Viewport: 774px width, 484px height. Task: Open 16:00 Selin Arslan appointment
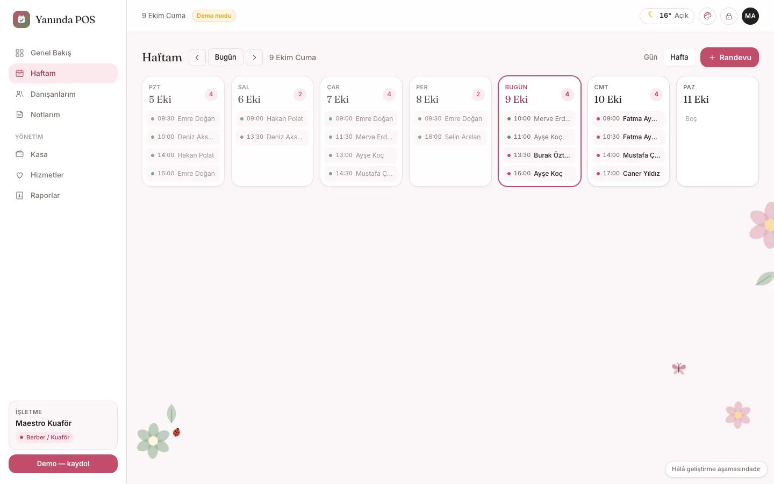click(450, 137)
